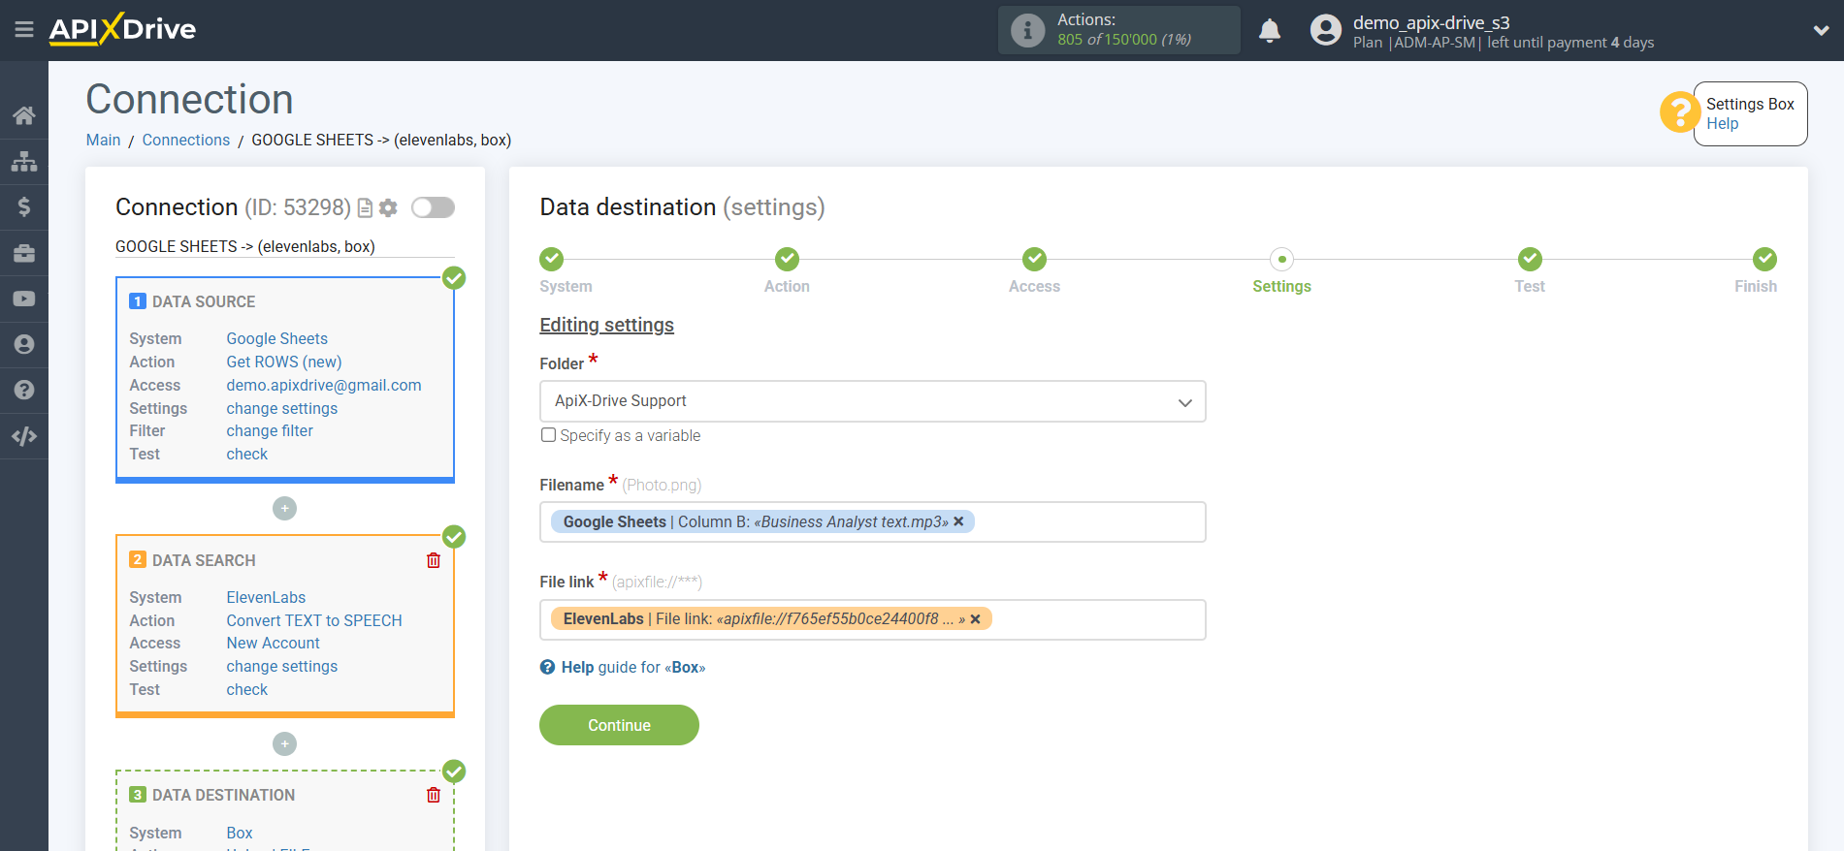Click Get ROWS (new) action link
Screen dimensions: 1844x851
[283, 362]
